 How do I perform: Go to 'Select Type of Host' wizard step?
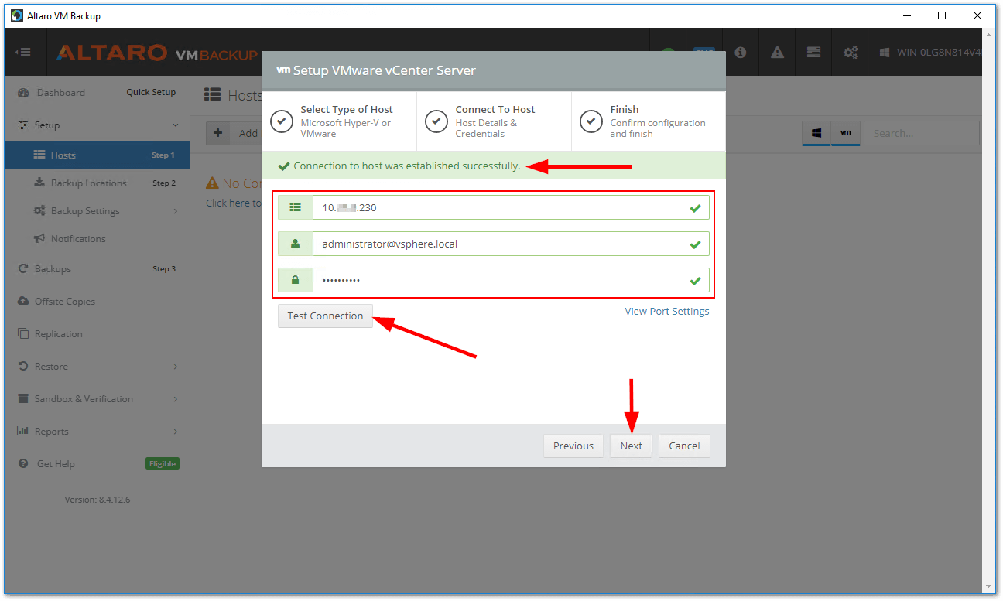click(x=339, y=121)
